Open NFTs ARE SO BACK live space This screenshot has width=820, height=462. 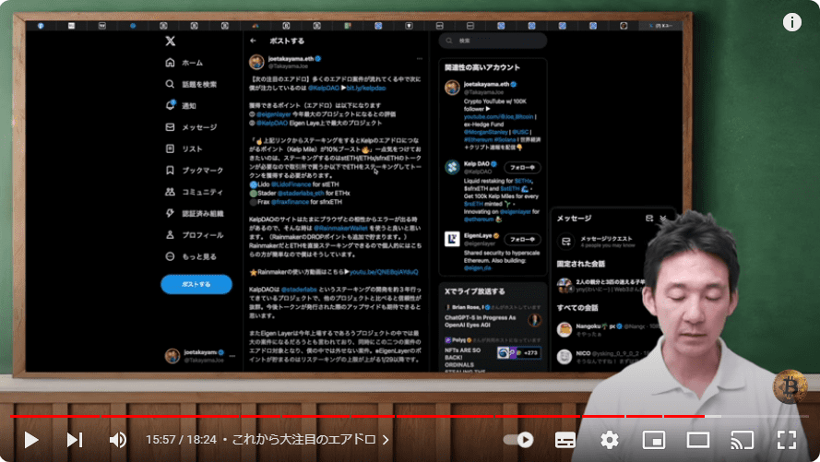click(x=493, y=354)
